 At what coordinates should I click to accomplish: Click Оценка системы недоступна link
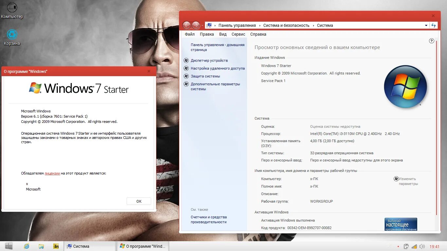coord(335,126)
